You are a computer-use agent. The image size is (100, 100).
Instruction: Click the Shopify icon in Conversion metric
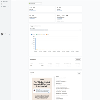(30, 3)
